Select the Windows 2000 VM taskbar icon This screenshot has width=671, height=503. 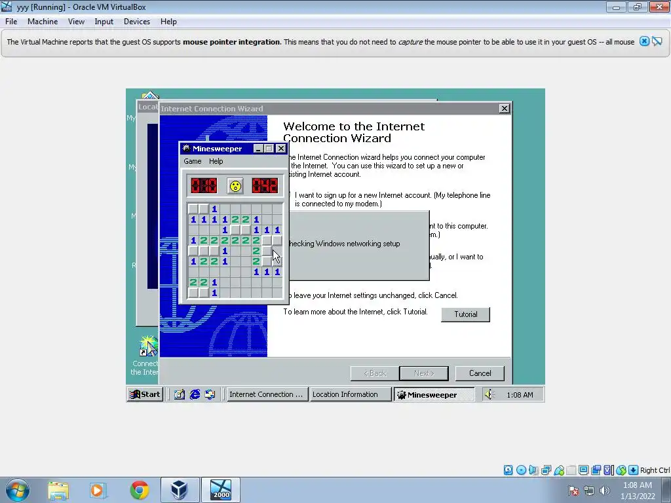[x=221, y=490]
